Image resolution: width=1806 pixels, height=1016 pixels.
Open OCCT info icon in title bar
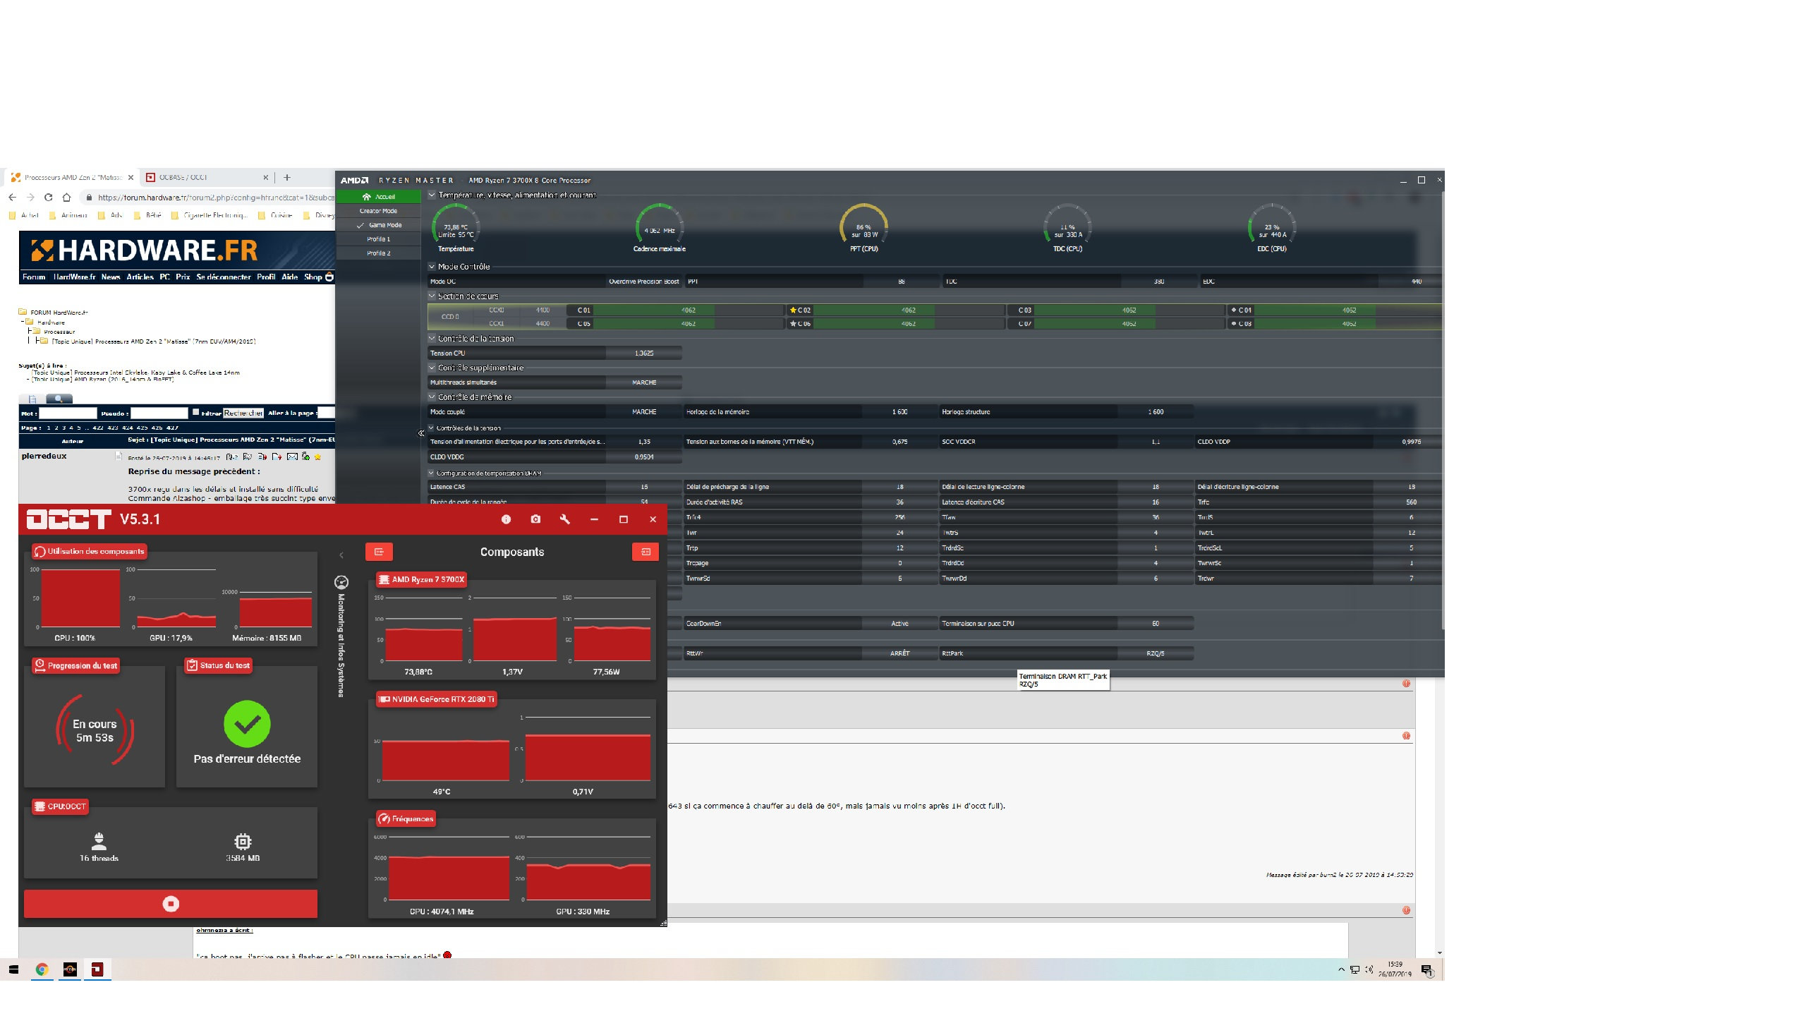[506, 519]
